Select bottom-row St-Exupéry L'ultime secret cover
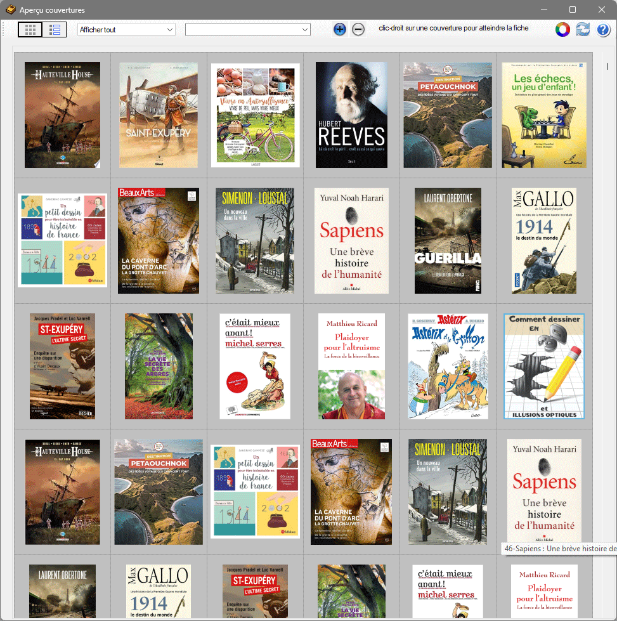The image size is (617, 621). click(255, 591)
